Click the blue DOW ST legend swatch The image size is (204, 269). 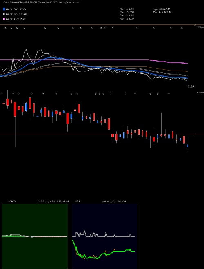[4, 9]
